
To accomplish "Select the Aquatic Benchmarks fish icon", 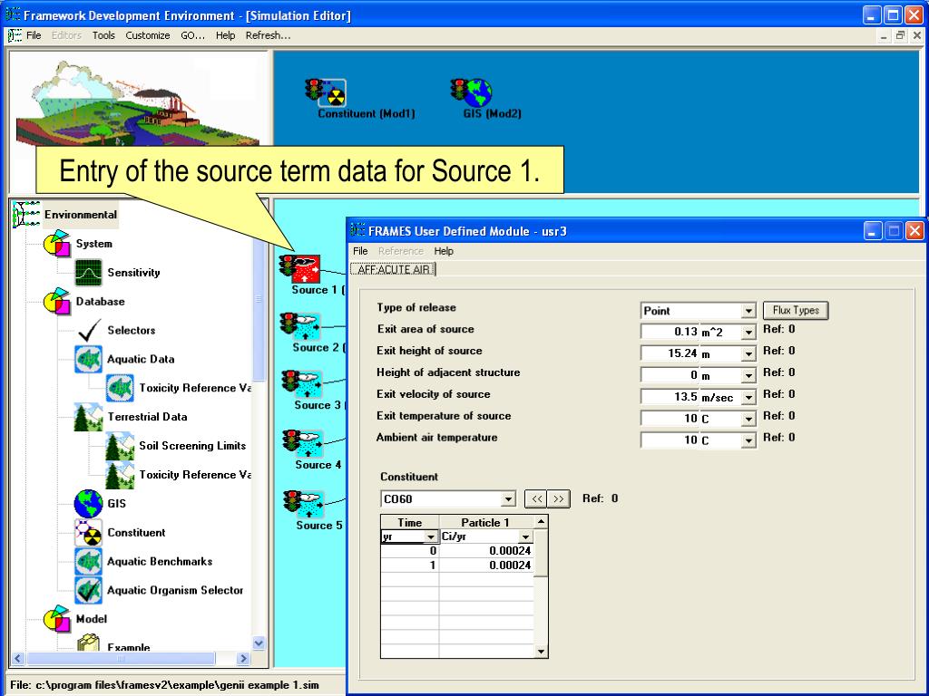I will tap(88, 562).
